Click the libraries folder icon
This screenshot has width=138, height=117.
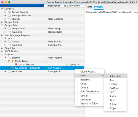click(9, 19)
